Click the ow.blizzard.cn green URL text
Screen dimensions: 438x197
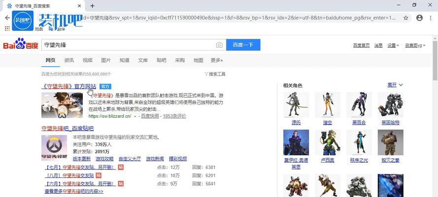tap(110, 116)
